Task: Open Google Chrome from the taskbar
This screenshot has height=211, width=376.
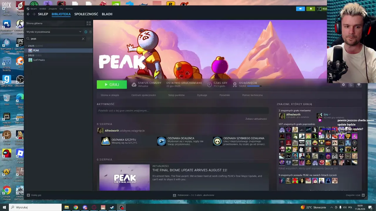Action: tap(76, 207)
